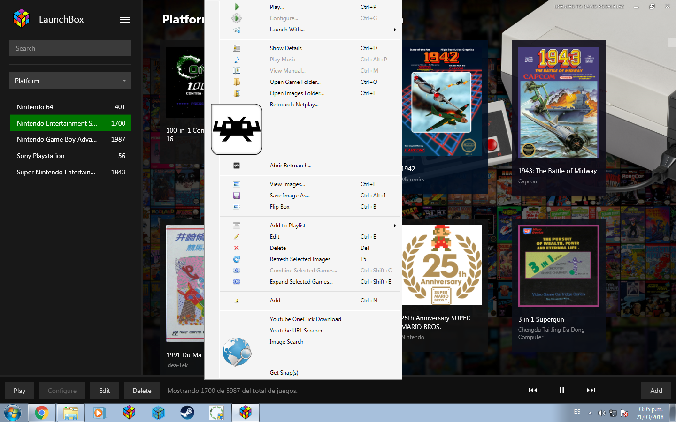
Task: Click the Add to Playlist icon
Action: [237, 226]
